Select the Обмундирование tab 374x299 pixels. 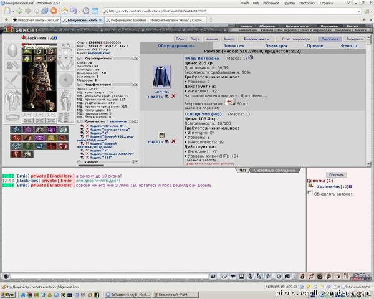pos(176,45)
